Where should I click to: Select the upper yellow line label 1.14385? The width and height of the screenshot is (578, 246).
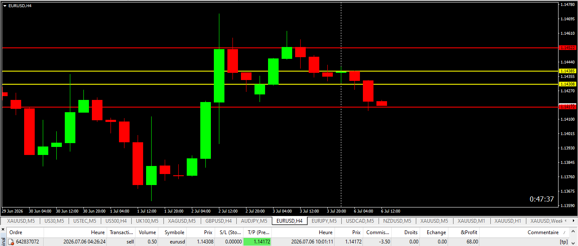[x=567, y=71]
